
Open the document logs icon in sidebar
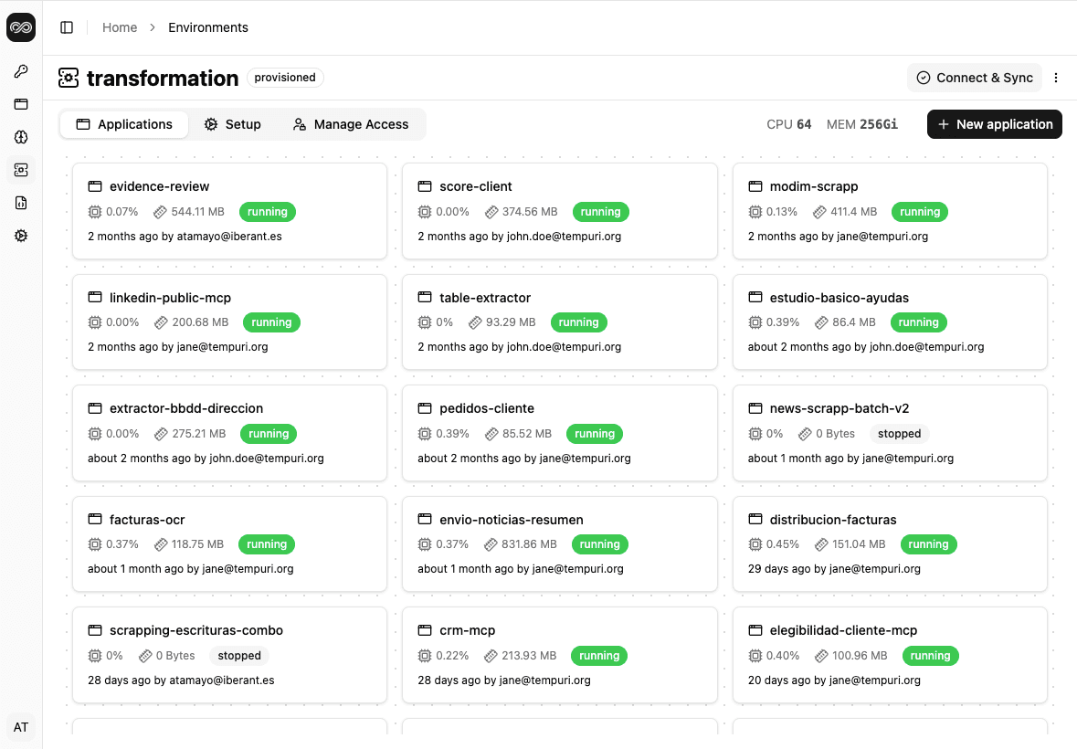click(x=20, y=203)
